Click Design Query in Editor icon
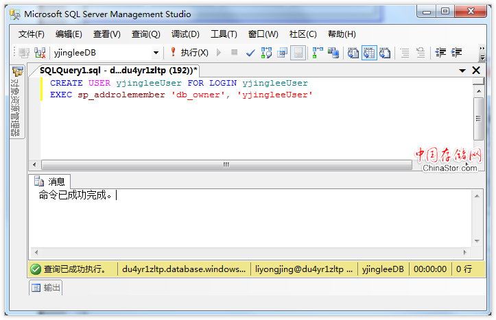This screenshot has width=496, height=320. click(x=282, y=53)
